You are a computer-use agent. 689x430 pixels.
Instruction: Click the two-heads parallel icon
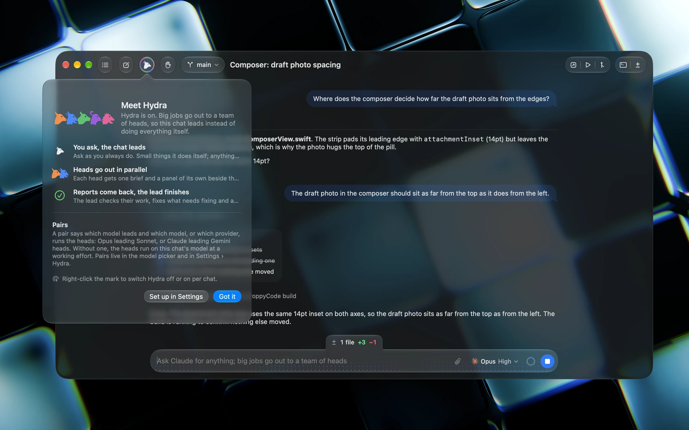coord(60,173)
